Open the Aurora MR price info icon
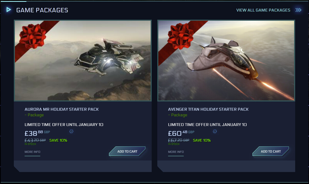 click(x=71, y=131)
